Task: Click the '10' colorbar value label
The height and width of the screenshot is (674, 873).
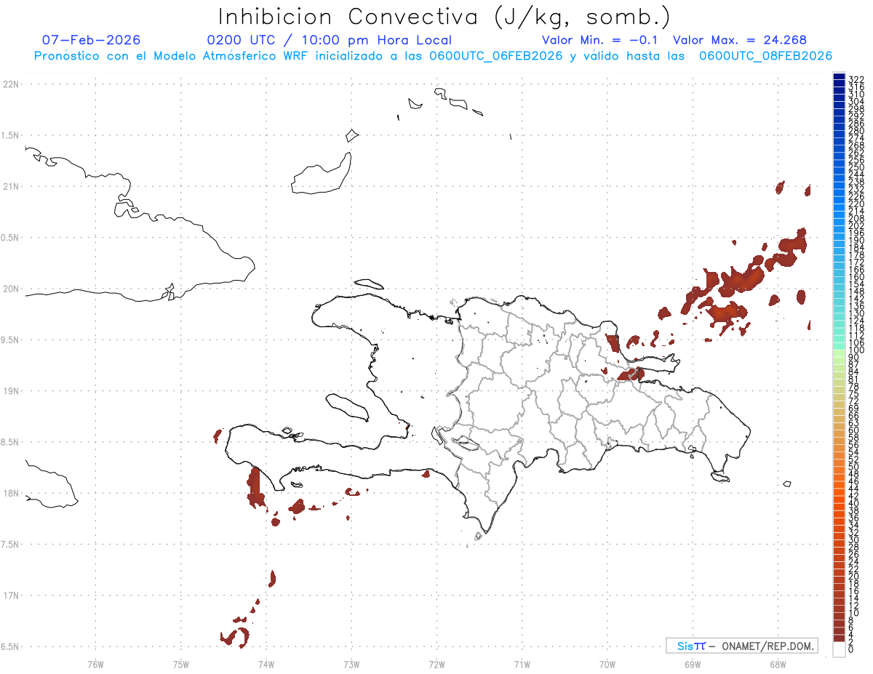Action: tap(854, 612)
